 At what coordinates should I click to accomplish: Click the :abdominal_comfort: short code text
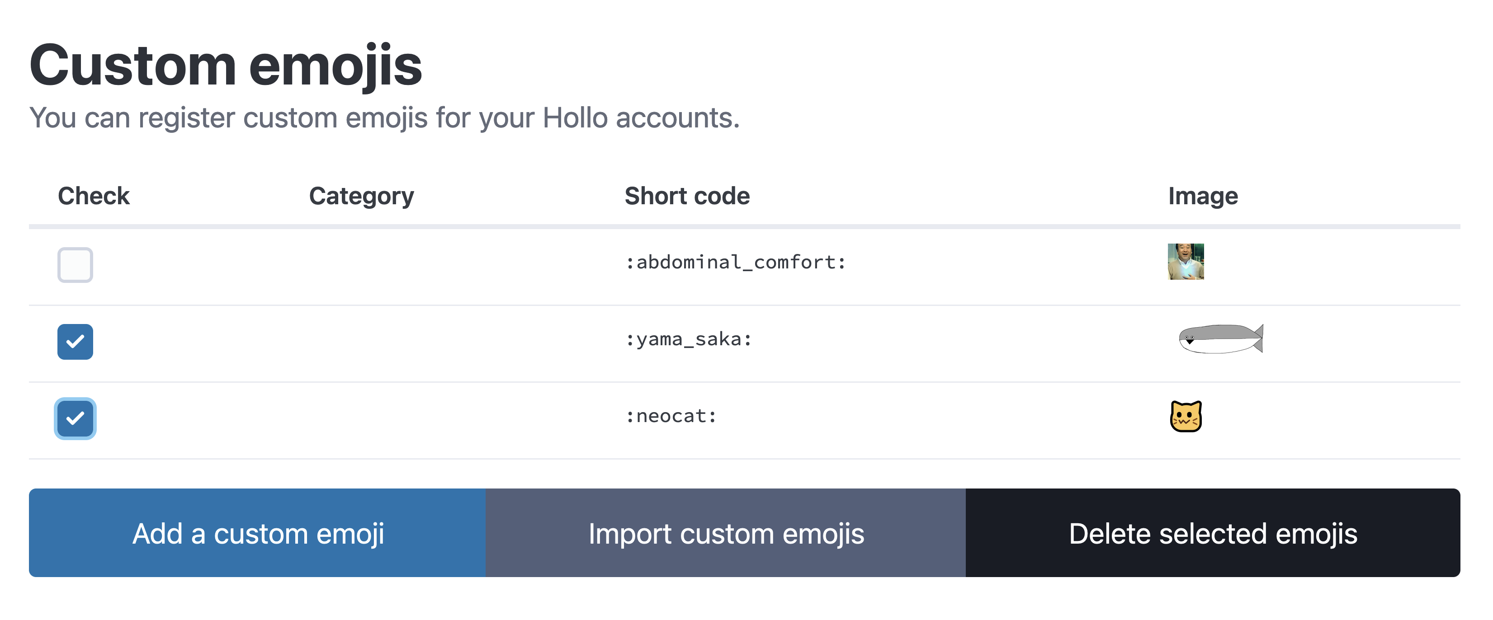(x=736, y=263)
